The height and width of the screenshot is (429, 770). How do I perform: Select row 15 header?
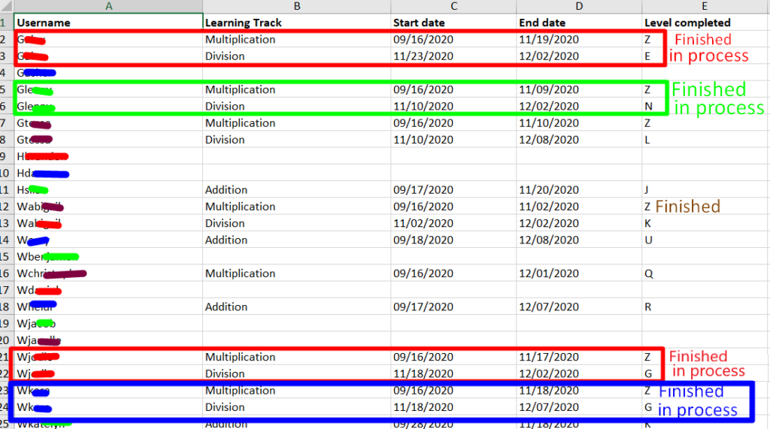(x=5, y=256)
